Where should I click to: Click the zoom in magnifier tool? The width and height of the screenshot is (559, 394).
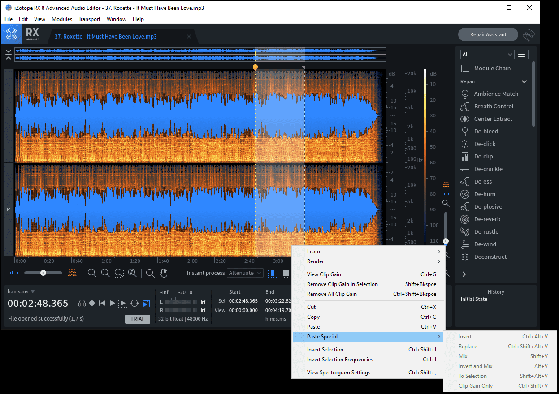point(92,273)
